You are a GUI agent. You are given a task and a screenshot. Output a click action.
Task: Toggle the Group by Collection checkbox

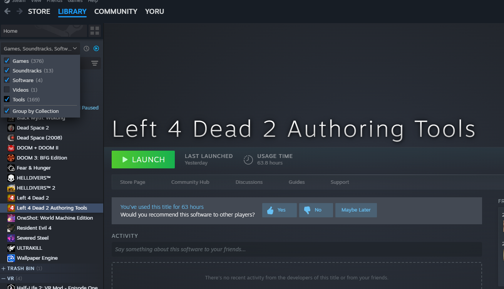pyautogui.click(x=7, y=111)
